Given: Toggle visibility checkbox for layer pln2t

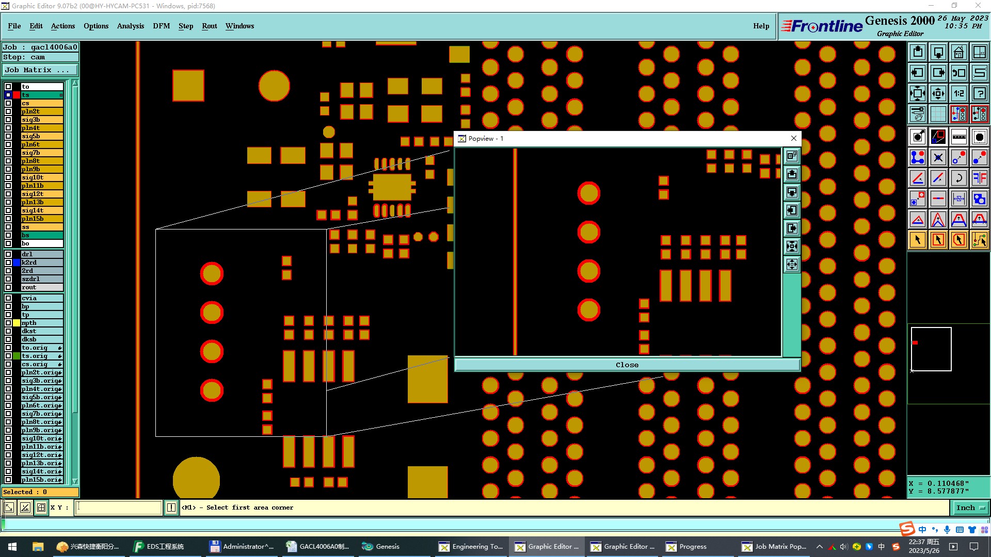Looking at the screenshot, I should tap(8, 111).
